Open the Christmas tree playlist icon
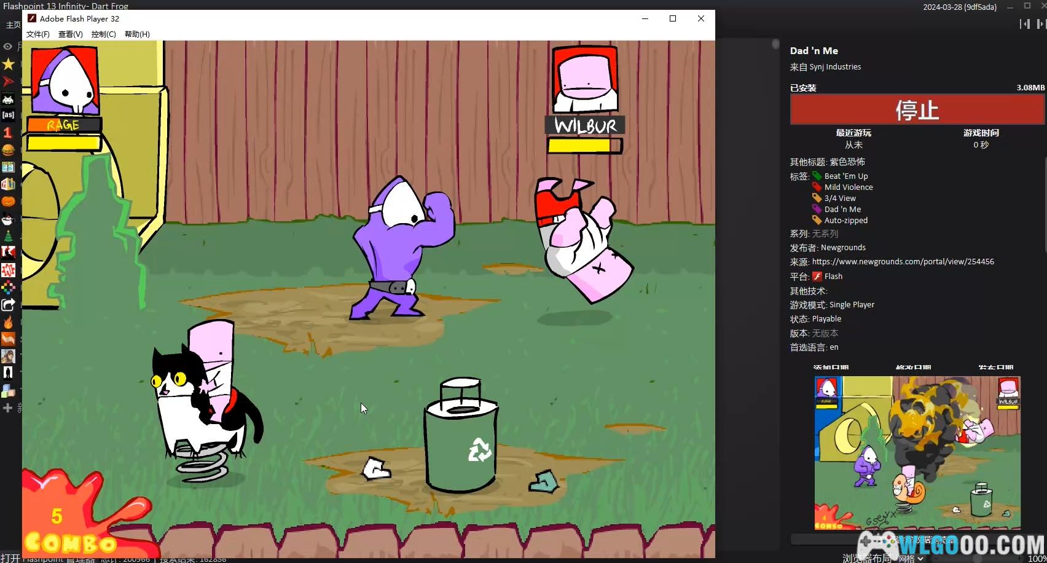 coord(8,236)
